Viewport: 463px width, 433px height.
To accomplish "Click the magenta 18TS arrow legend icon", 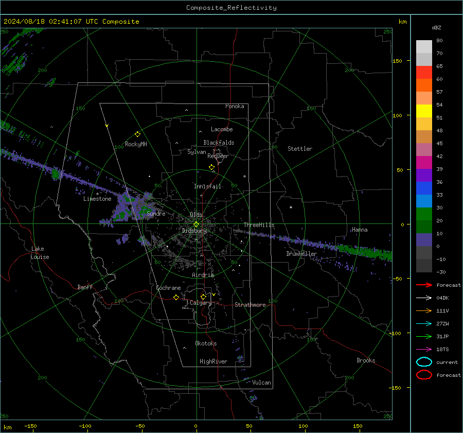I will (x=424, y=350).
